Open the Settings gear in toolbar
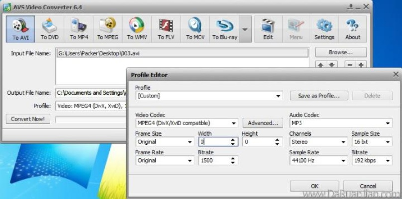The width and height of the screenshot is (402, 199). click(324, 29)
